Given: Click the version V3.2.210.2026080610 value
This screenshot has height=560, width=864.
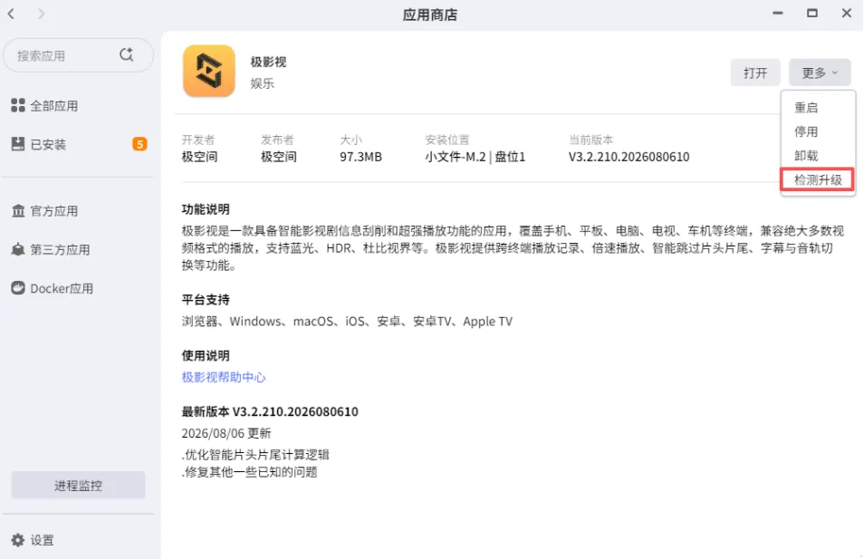Looking at the screenshot, I should 629,157.
